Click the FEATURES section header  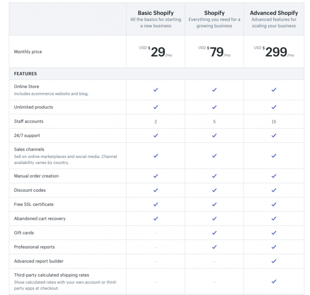point(25,74)
